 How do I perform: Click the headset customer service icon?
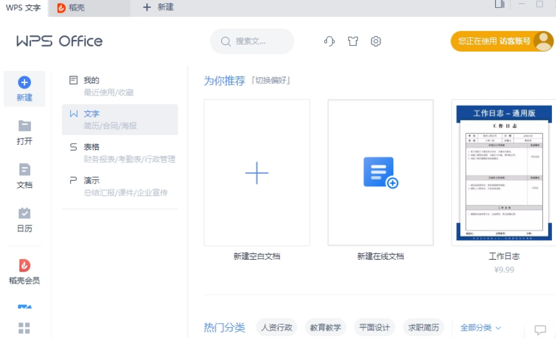click(x=330, y=41)
